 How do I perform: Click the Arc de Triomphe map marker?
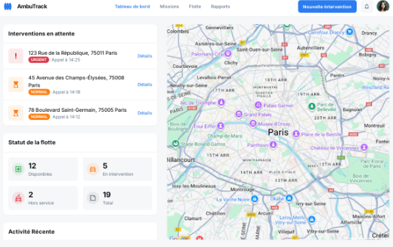point(221,102)
